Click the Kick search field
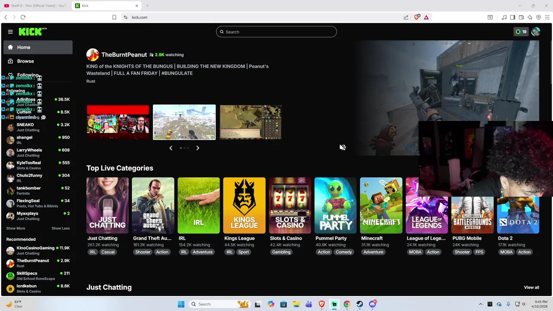This screenshot has height=311, width=553. (276, 32)
